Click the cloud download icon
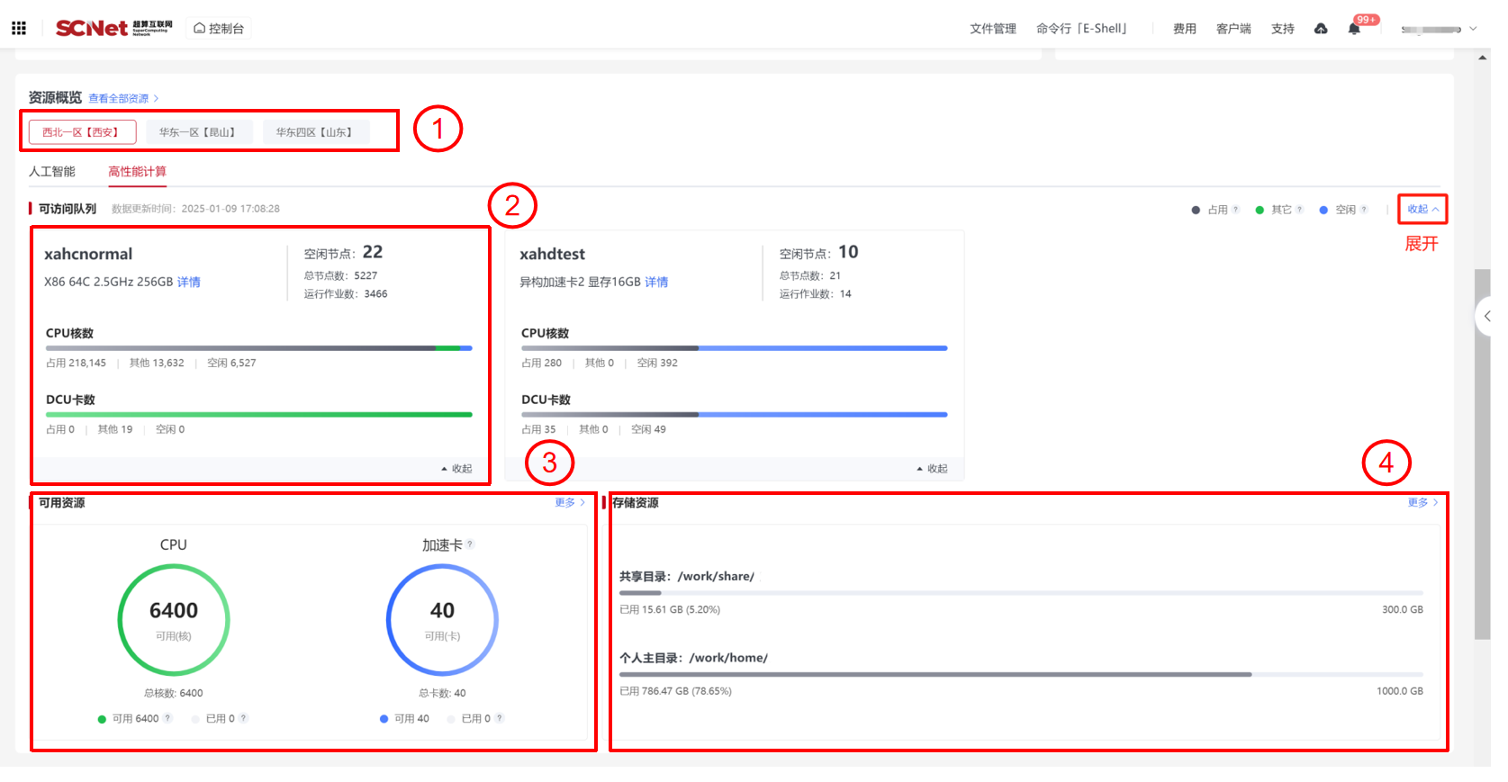This screenshot has width=1508, height=782. click(x=1321, y=29)
